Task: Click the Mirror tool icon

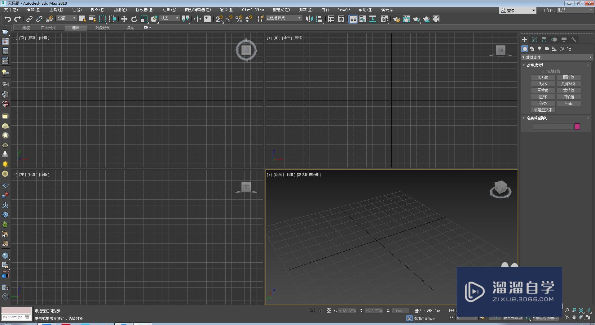Action: pyautogui.click(x=309, y=19)
